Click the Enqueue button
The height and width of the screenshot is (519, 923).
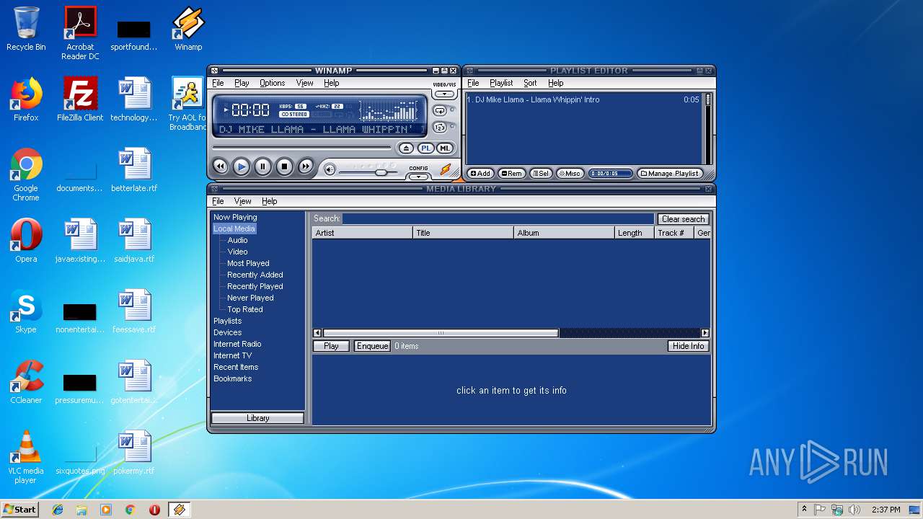pos(372,346)
